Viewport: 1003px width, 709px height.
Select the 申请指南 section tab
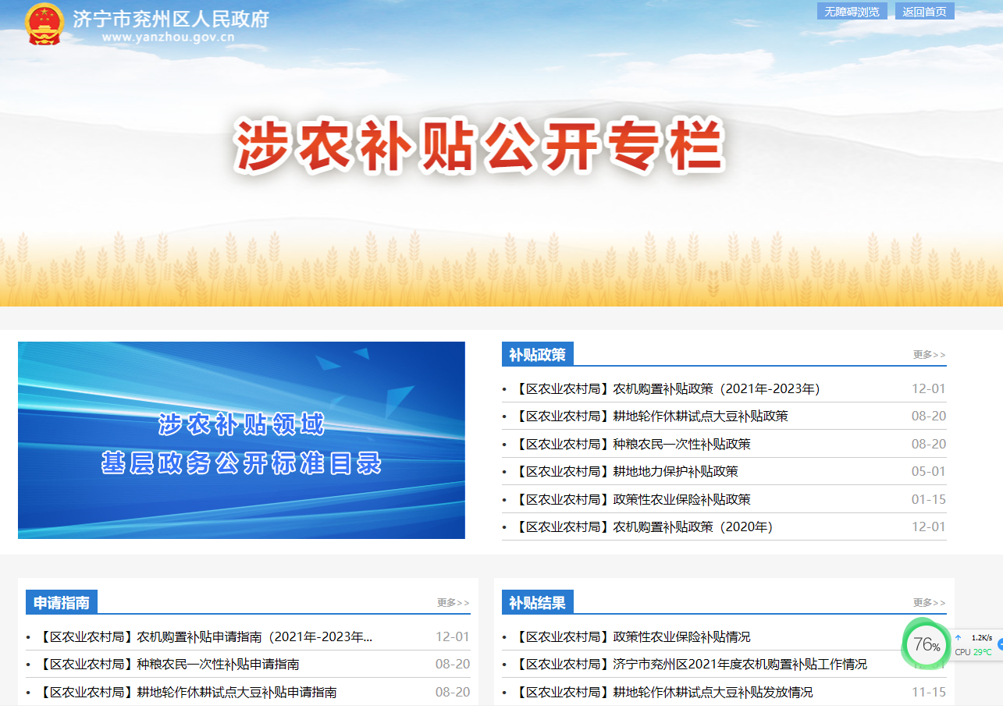click(x=61, y=603)
